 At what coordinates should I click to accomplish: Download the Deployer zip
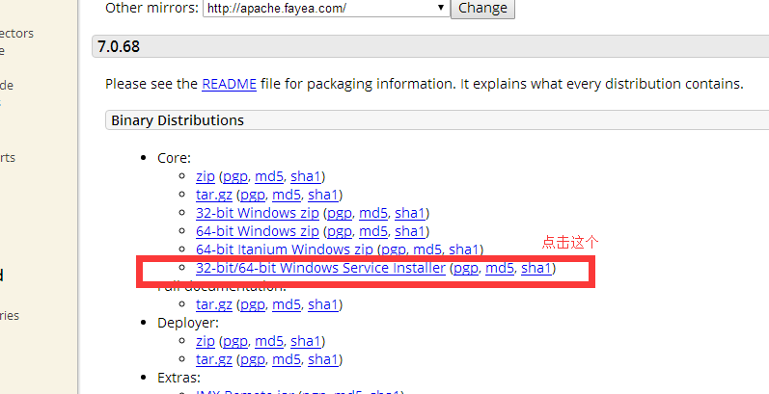[x=206, y=341]
